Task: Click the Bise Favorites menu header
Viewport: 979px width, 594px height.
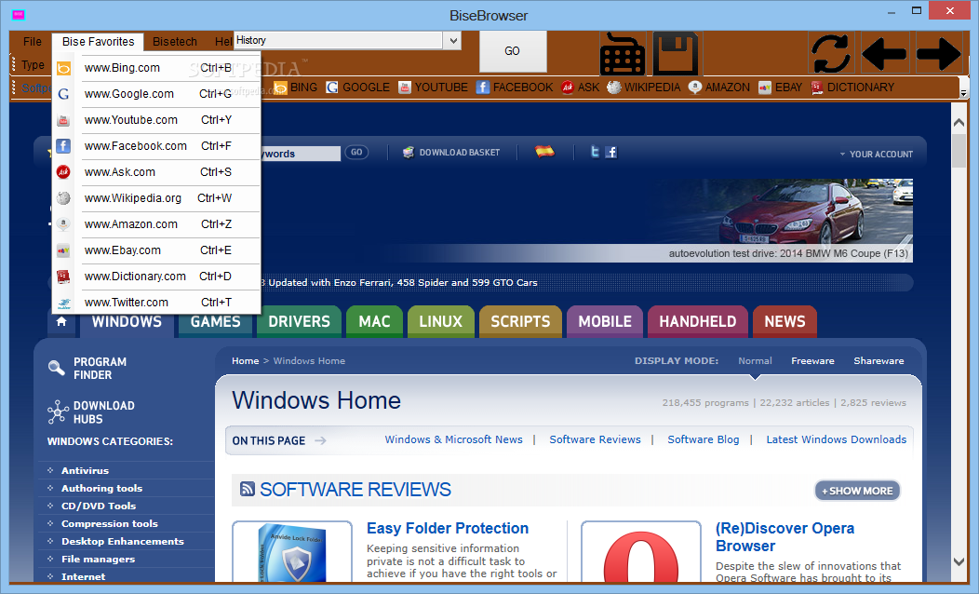Action: pyautogui.click(x=98, y=42)
